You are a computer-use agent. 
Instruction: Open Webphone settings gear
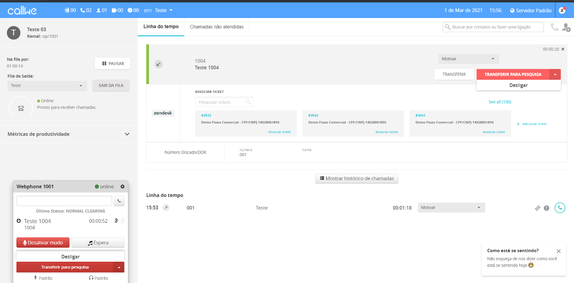122,187
